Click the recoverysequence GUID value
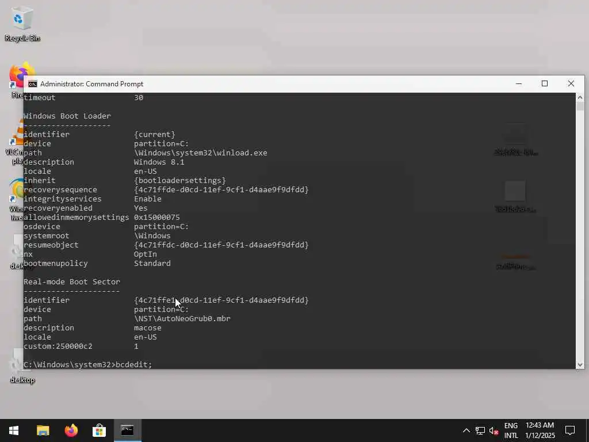 [221, 190]
